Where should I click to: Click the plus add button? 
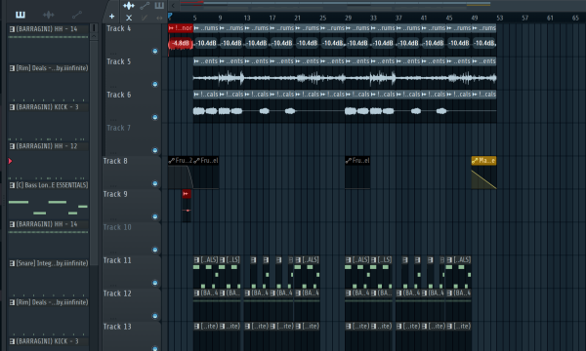(111, 17)
